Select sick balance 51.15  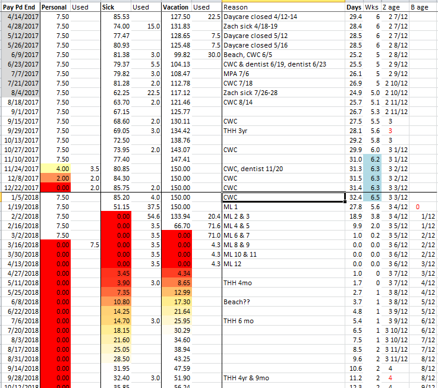tap(116, 207)
